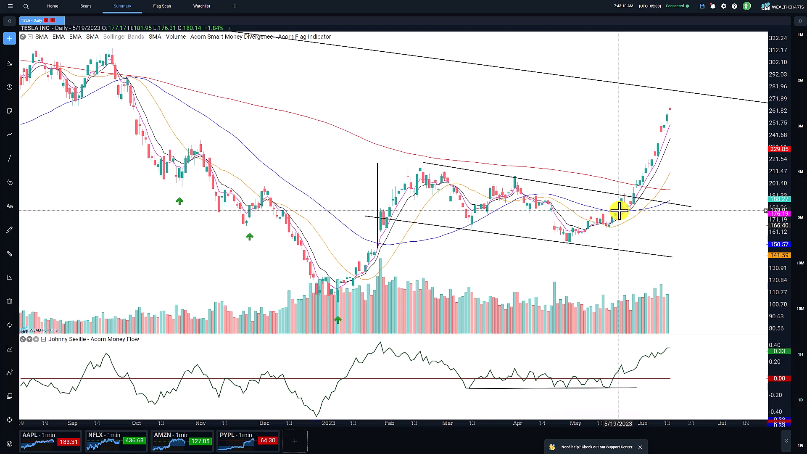Click the refresh chart icon
The width and height of the screenshot is (807, 454).
(9, 325)
